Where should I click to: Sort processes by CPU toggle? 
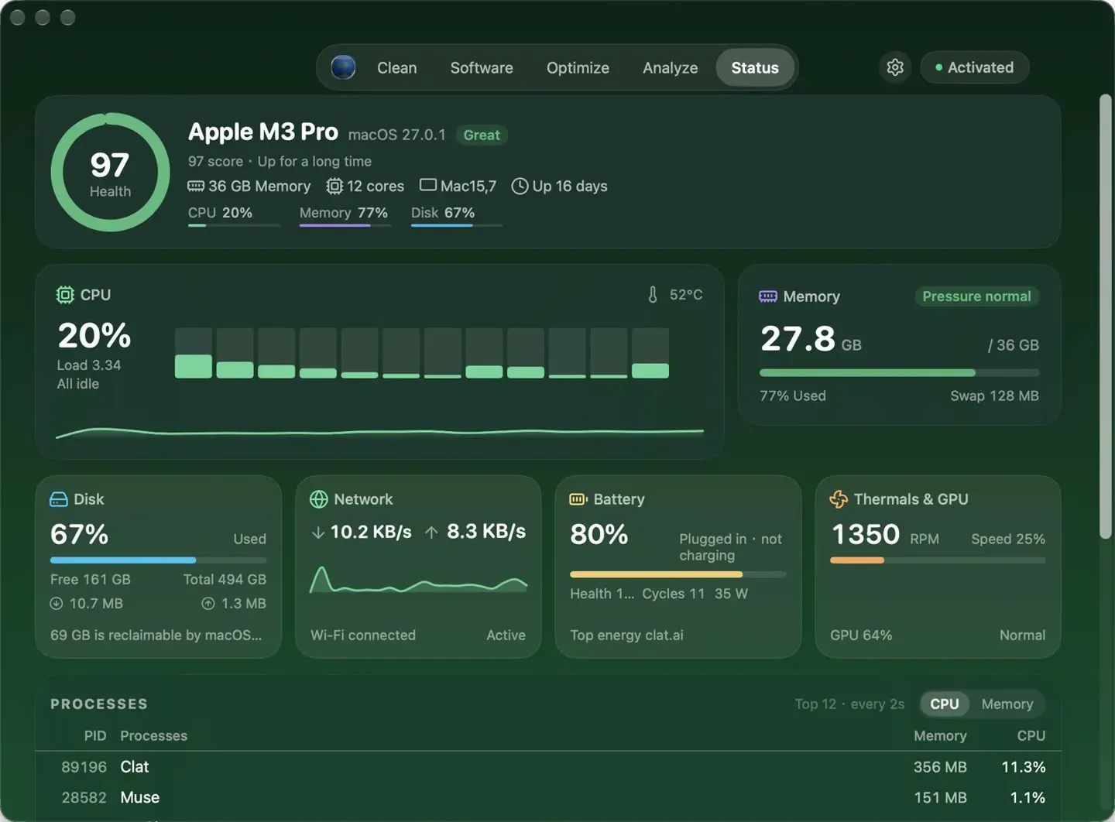click(945, 704)
